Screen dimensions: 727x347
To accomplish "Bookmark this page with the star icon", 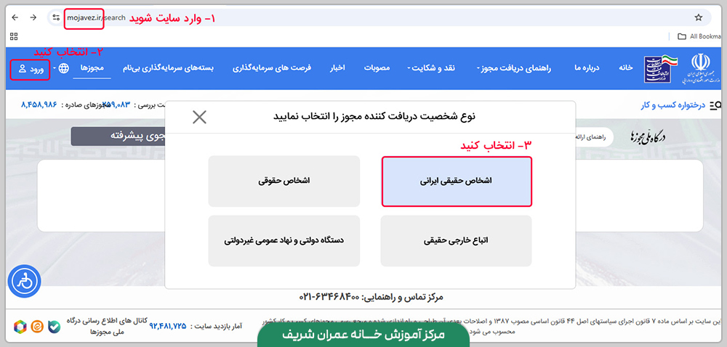I will (x=698, y=17).
